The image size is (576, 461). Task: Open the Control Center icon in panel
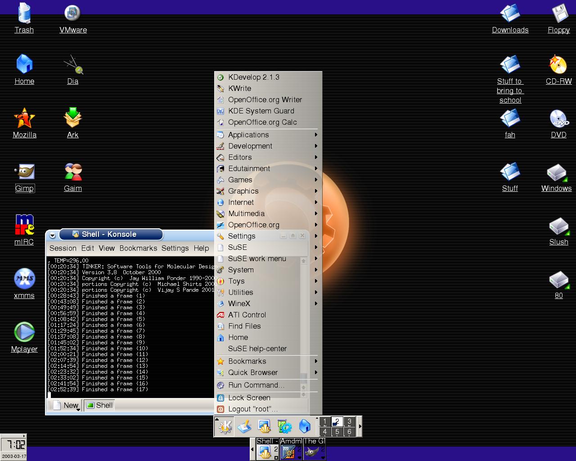tap(284, 426)
